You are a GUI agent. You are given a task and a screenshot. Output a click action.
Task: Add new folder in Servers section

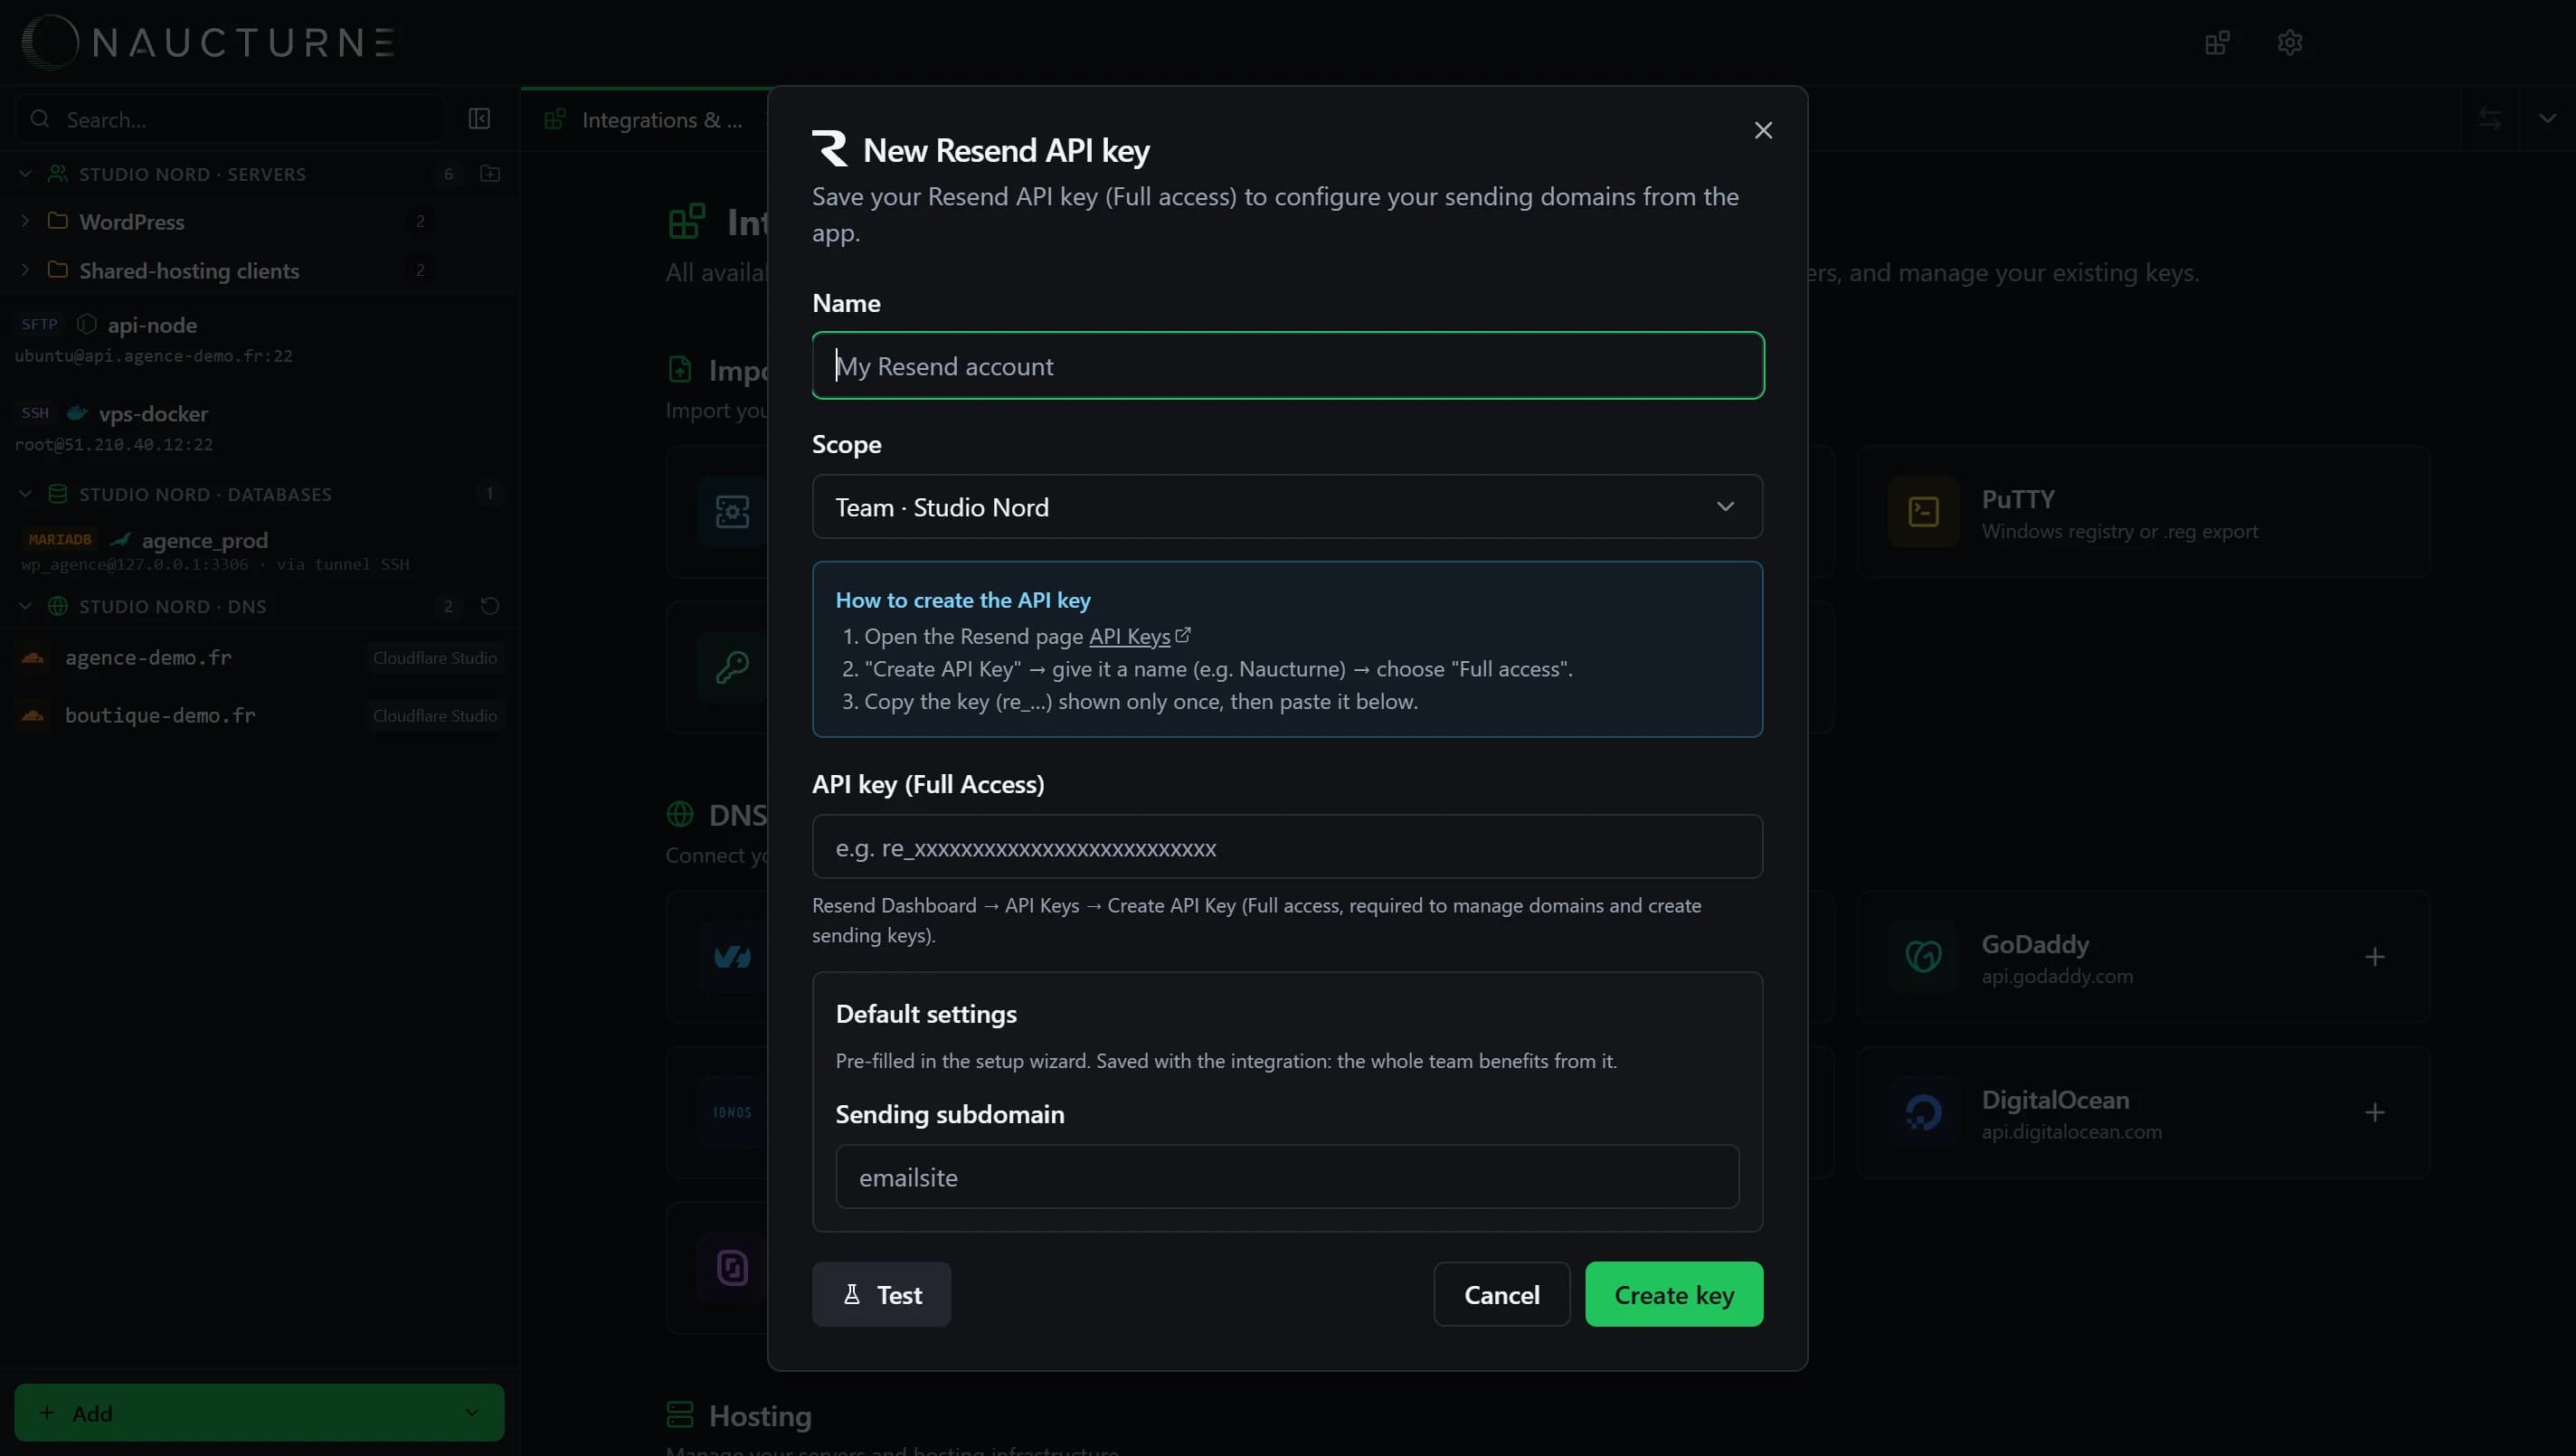(x=490, y=174)
